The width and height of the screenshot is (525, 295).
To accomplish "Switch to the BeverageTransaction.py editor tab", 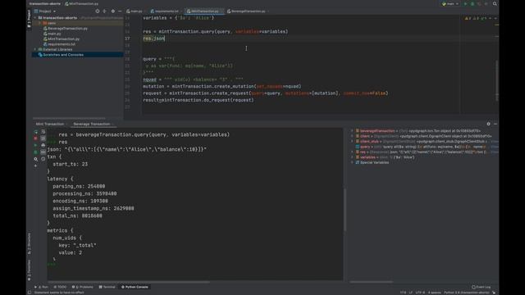I will [x=248, y=11].
